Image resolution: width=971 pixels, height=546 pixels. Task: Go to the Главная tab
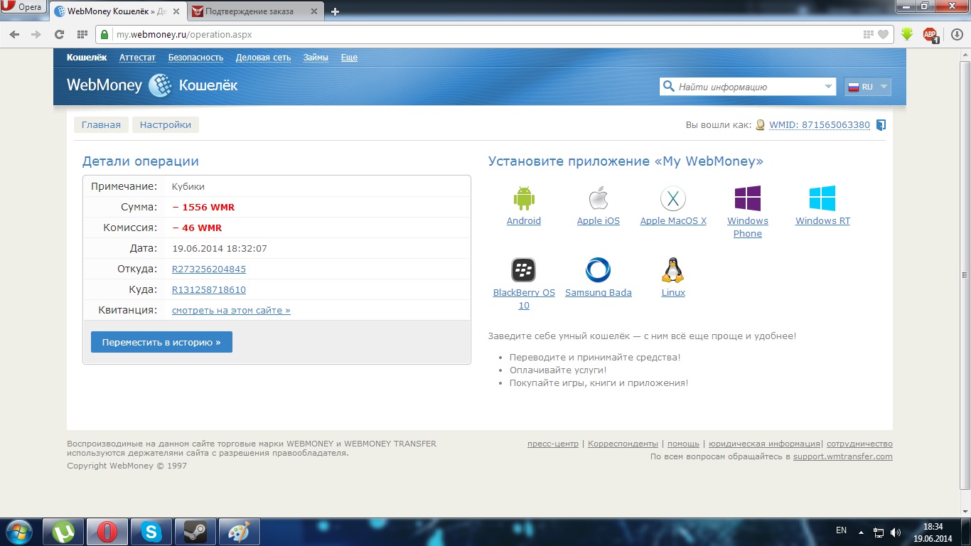pos(101,124)
